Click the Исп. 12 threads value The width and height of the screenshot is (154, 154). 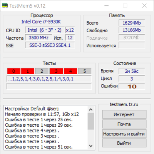pos(70,38)
